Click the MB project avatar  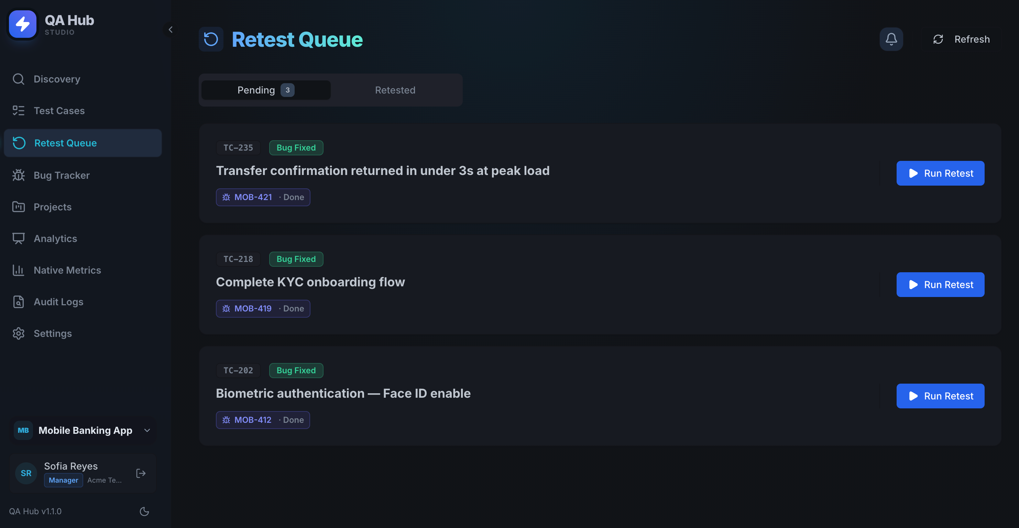(23, 430)
